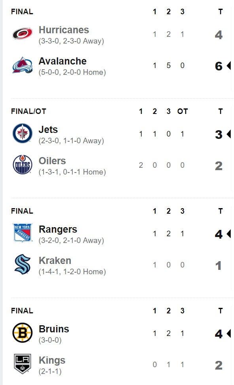This screenshot has height=385, width=234.
Task: Open the Oilers team name link
Action: pyautogui.click(x=52, y=161)
